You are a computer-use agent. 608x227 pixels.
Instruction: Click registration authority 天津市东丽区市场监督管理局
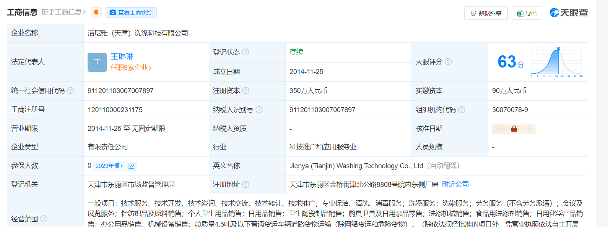pyautogui.click(x=131, y=185)
